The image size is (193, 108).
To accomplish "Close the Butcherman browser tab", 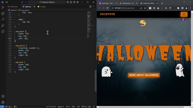I will point(137,3).
